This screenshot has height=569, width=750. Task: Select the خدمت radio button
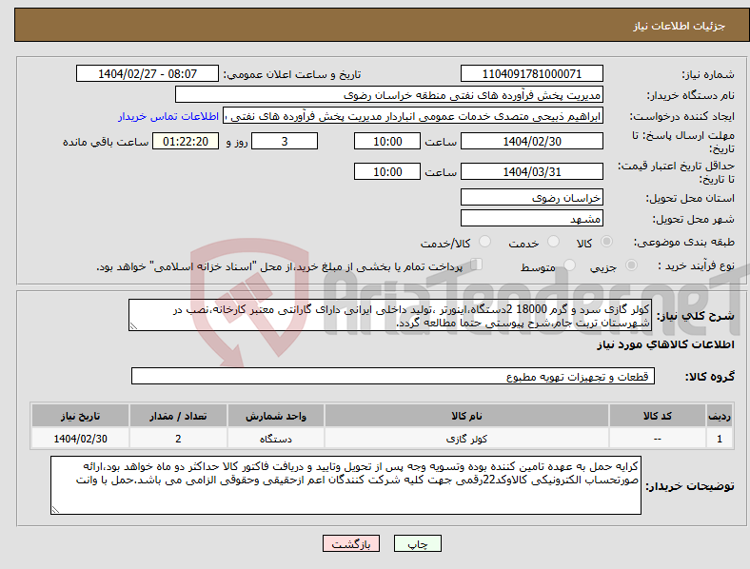(553, 242)
